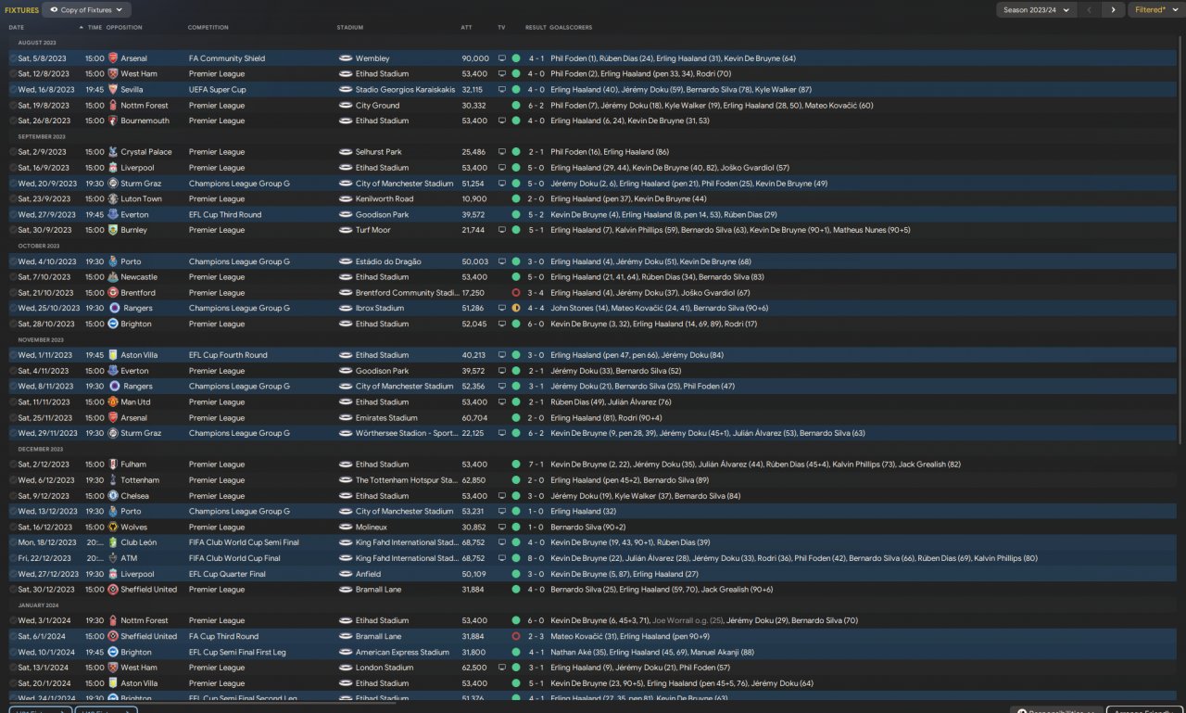Click the Man Utd club badge
The height and width of the screenshot is (713, 1186).
[x=114, y=402]
